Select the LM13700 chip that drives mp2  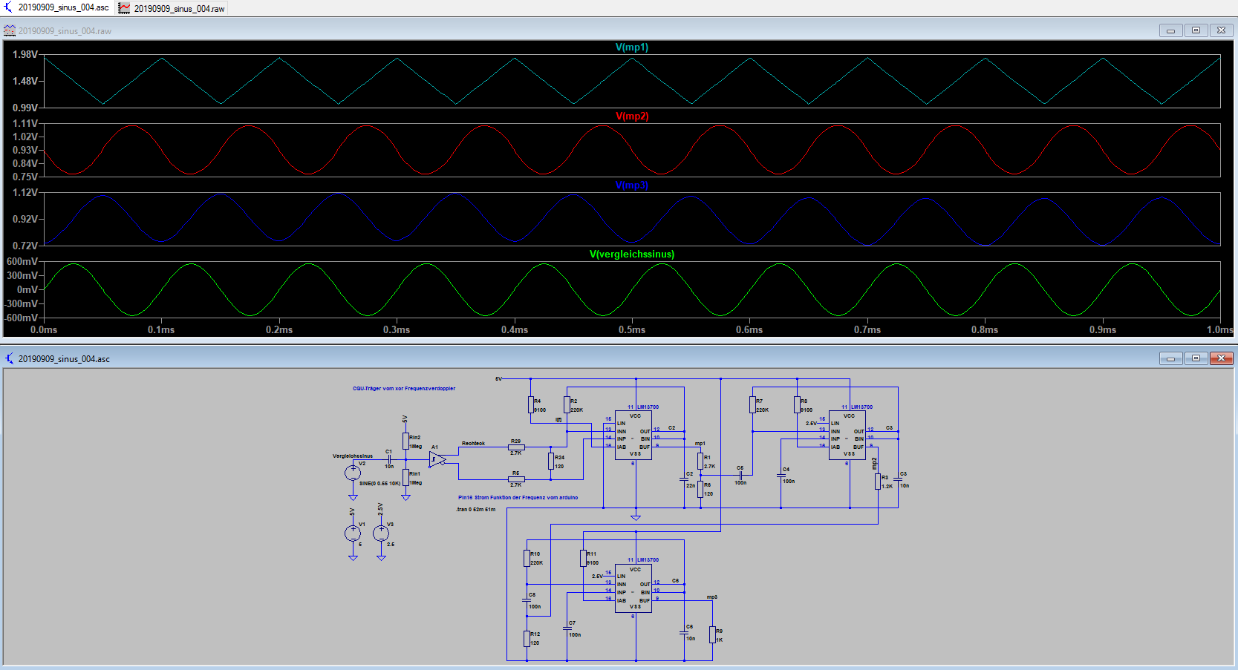pos(847,436)
